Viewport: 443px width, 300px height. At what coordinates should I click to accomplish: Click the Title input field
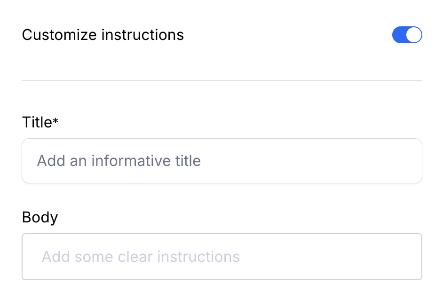(x=221, y=161)
